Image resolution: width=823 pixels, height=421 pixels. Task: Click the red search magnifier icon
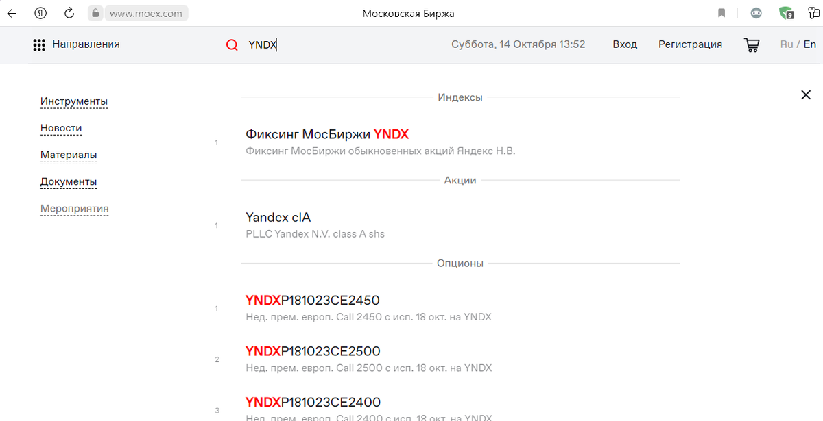point(231,44)
